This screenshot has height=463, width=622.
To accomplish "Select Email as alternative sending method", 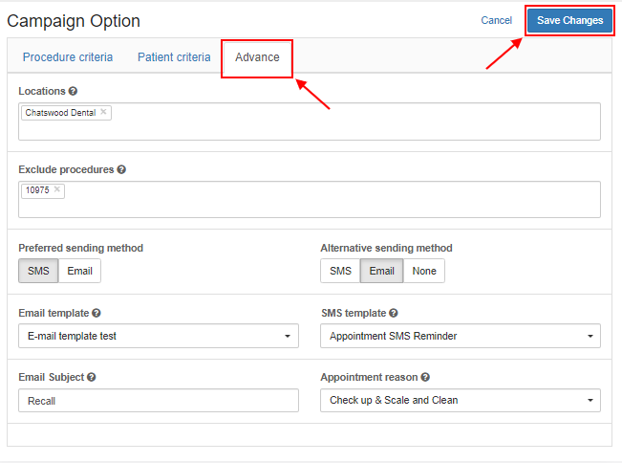I will point(381,271).
